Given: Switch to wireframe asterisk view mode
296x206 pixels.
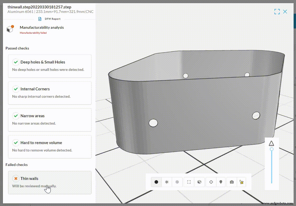Looking at the screenshot, I should [x=166, y=182].
